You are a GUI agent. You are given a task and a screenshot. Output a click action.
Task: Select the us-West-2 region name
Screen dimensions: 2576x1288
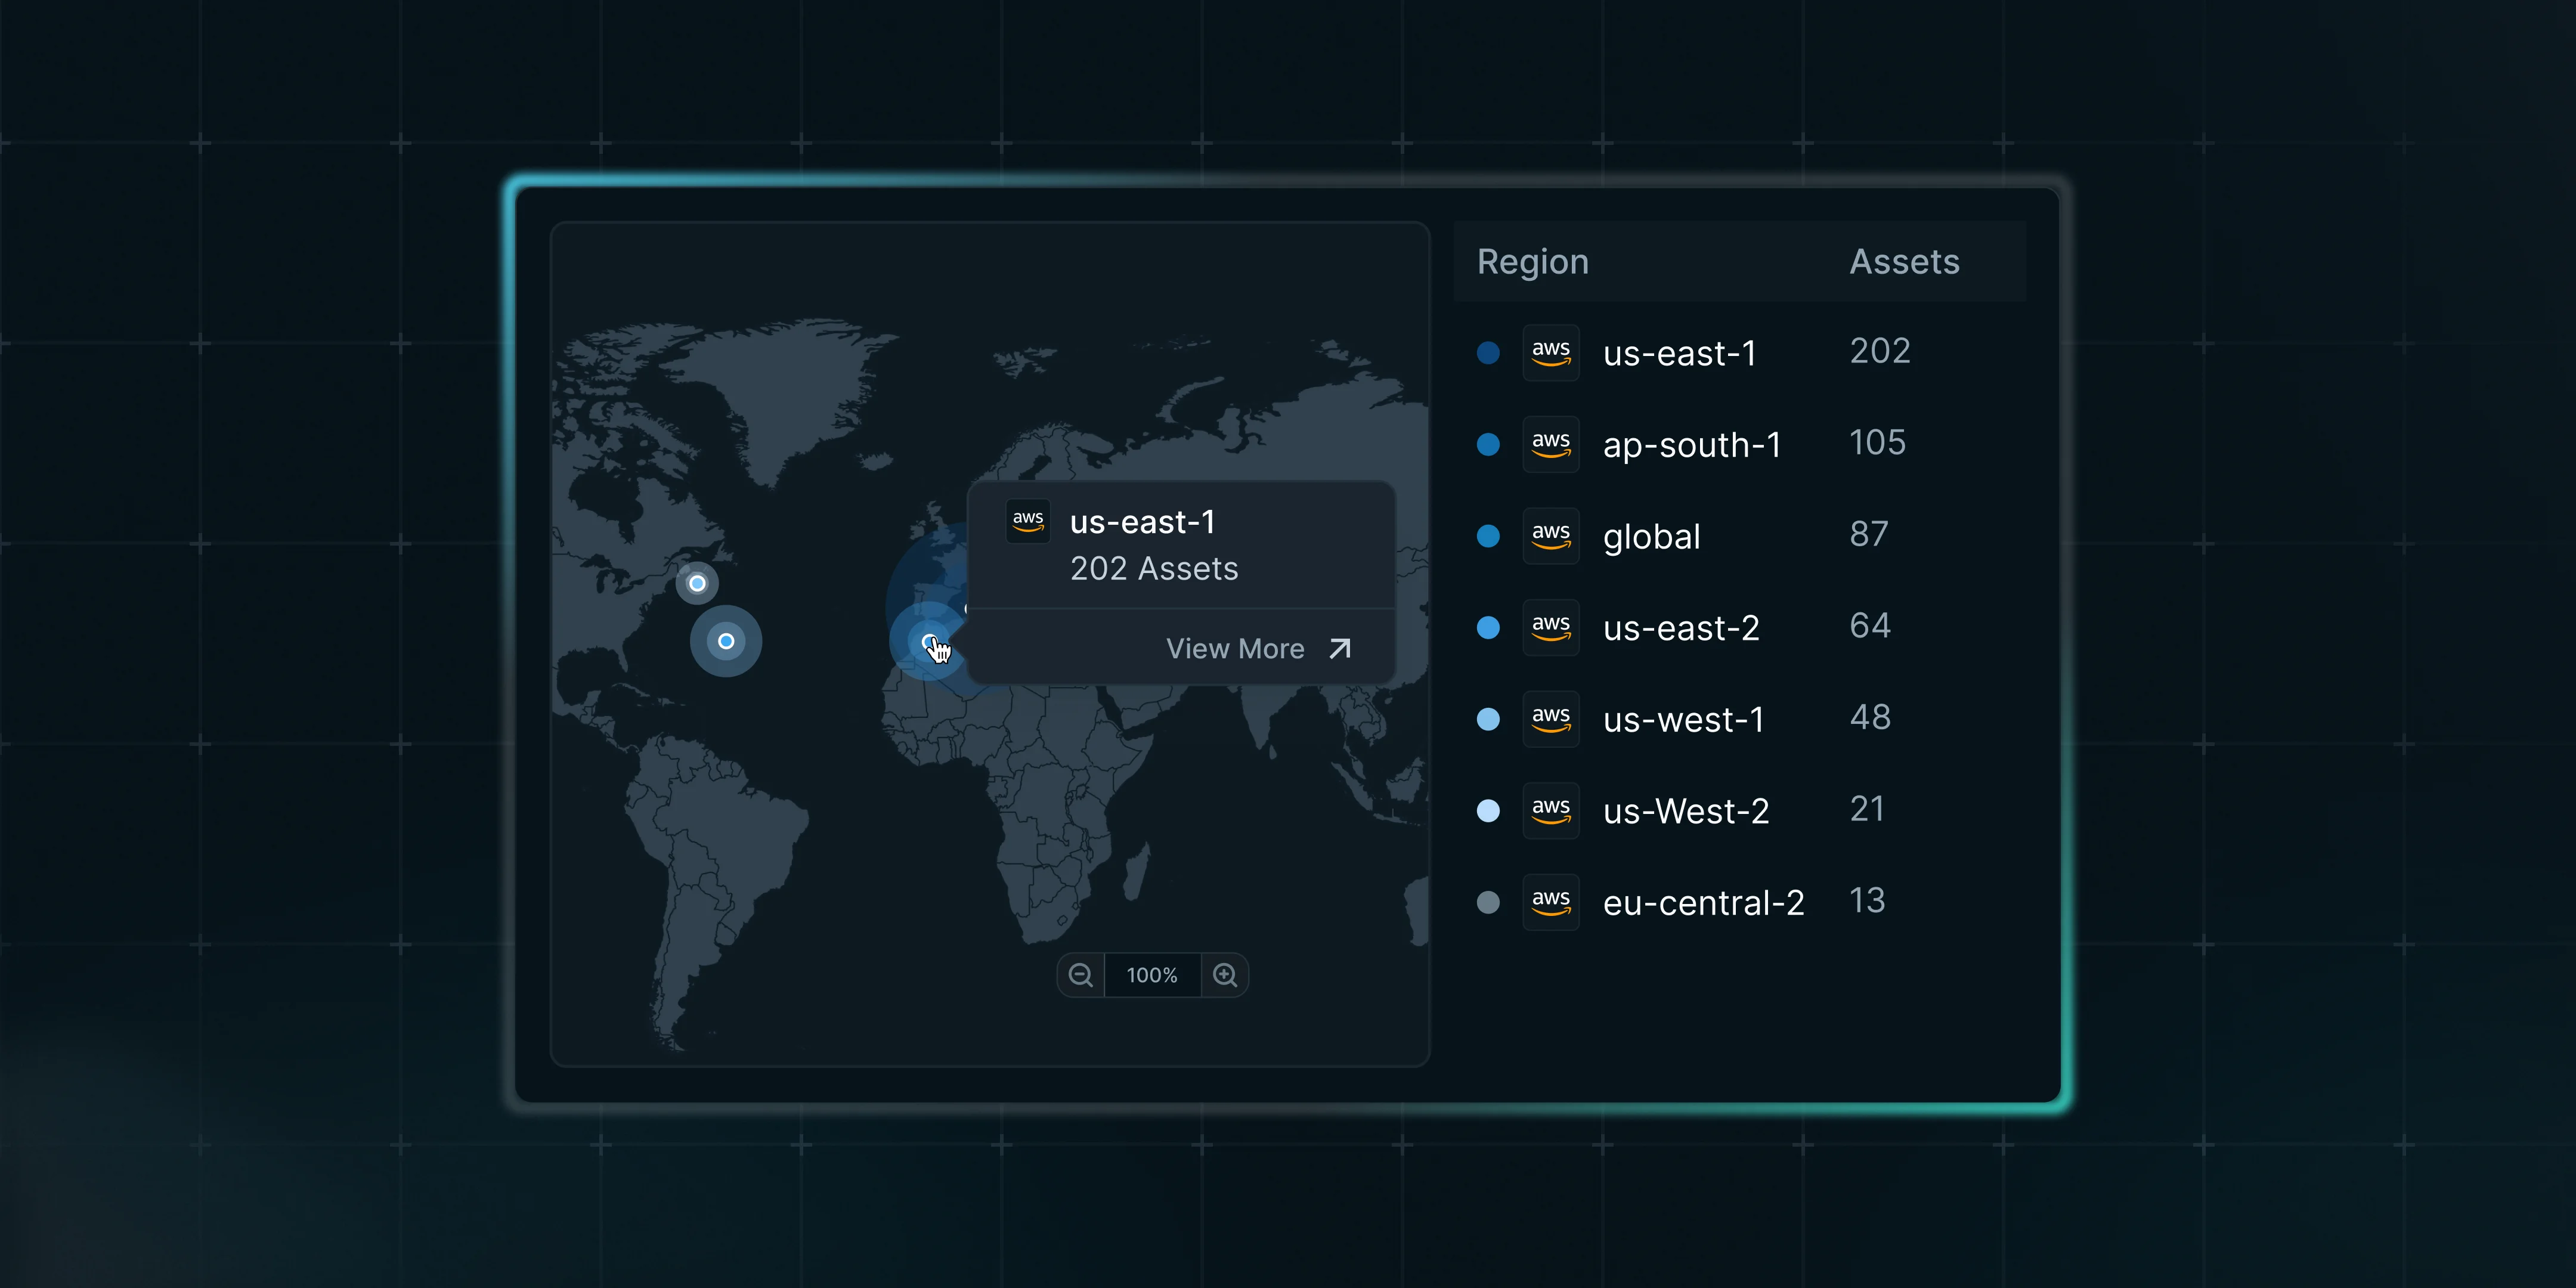pyautogui.click(x=1686, y=811)
